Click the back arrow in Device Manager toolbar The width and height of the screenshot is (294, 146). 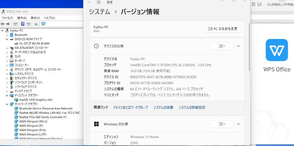[2, 24]
